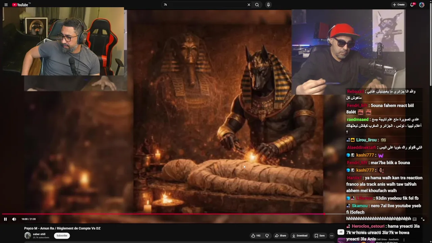
Task: Pause the video playback
Action: pos(5,219)
